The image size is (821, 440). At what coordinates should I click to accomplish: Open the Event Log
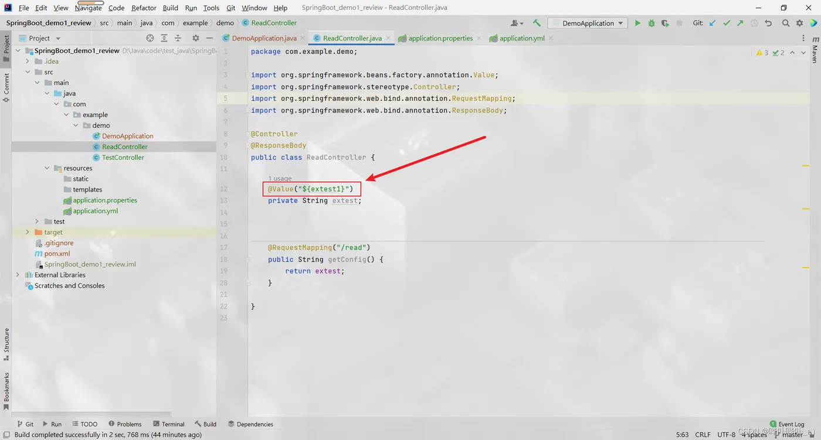[787, 424]
